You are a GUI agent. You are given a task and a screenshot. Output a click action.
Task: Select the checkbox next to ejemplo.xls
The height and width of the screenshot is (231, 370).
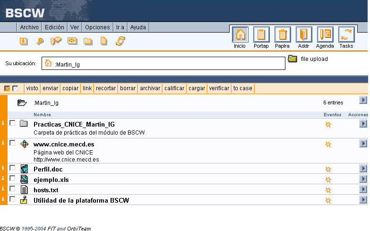pos(12,179)
